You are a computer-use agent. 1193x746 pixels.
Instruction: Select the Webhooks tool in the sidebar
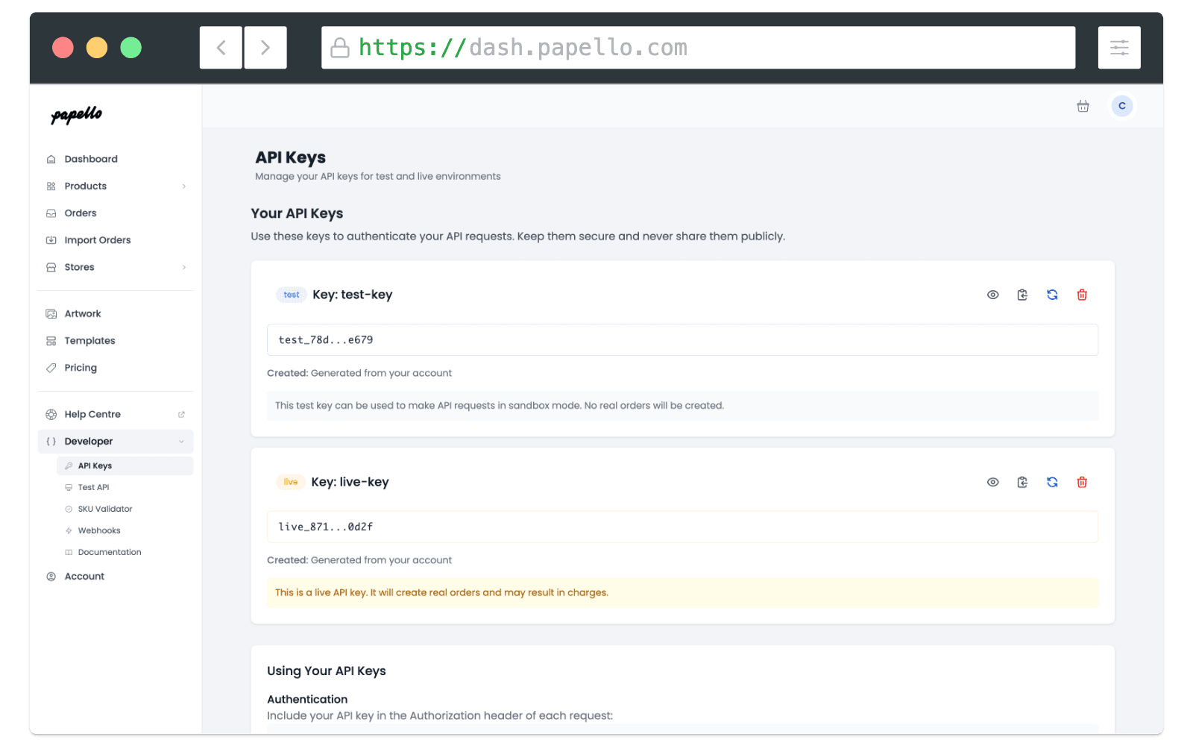tap(98, 530)
